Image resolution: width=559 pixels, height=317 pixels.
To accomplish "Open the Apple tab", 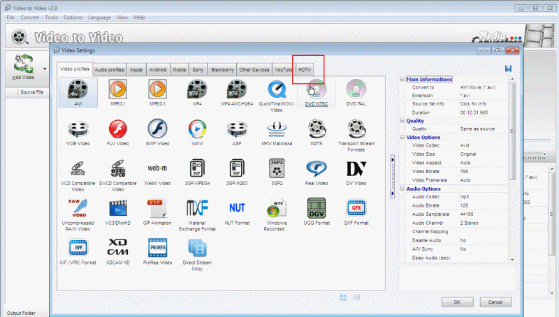I will click(x=136, y=70).
